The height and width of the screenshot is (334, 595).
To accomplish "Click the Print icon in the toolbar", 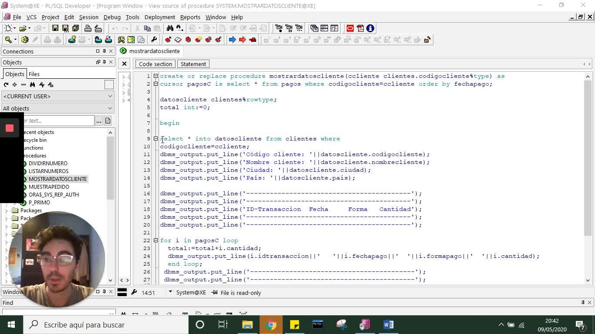I will tap(88, 28).
